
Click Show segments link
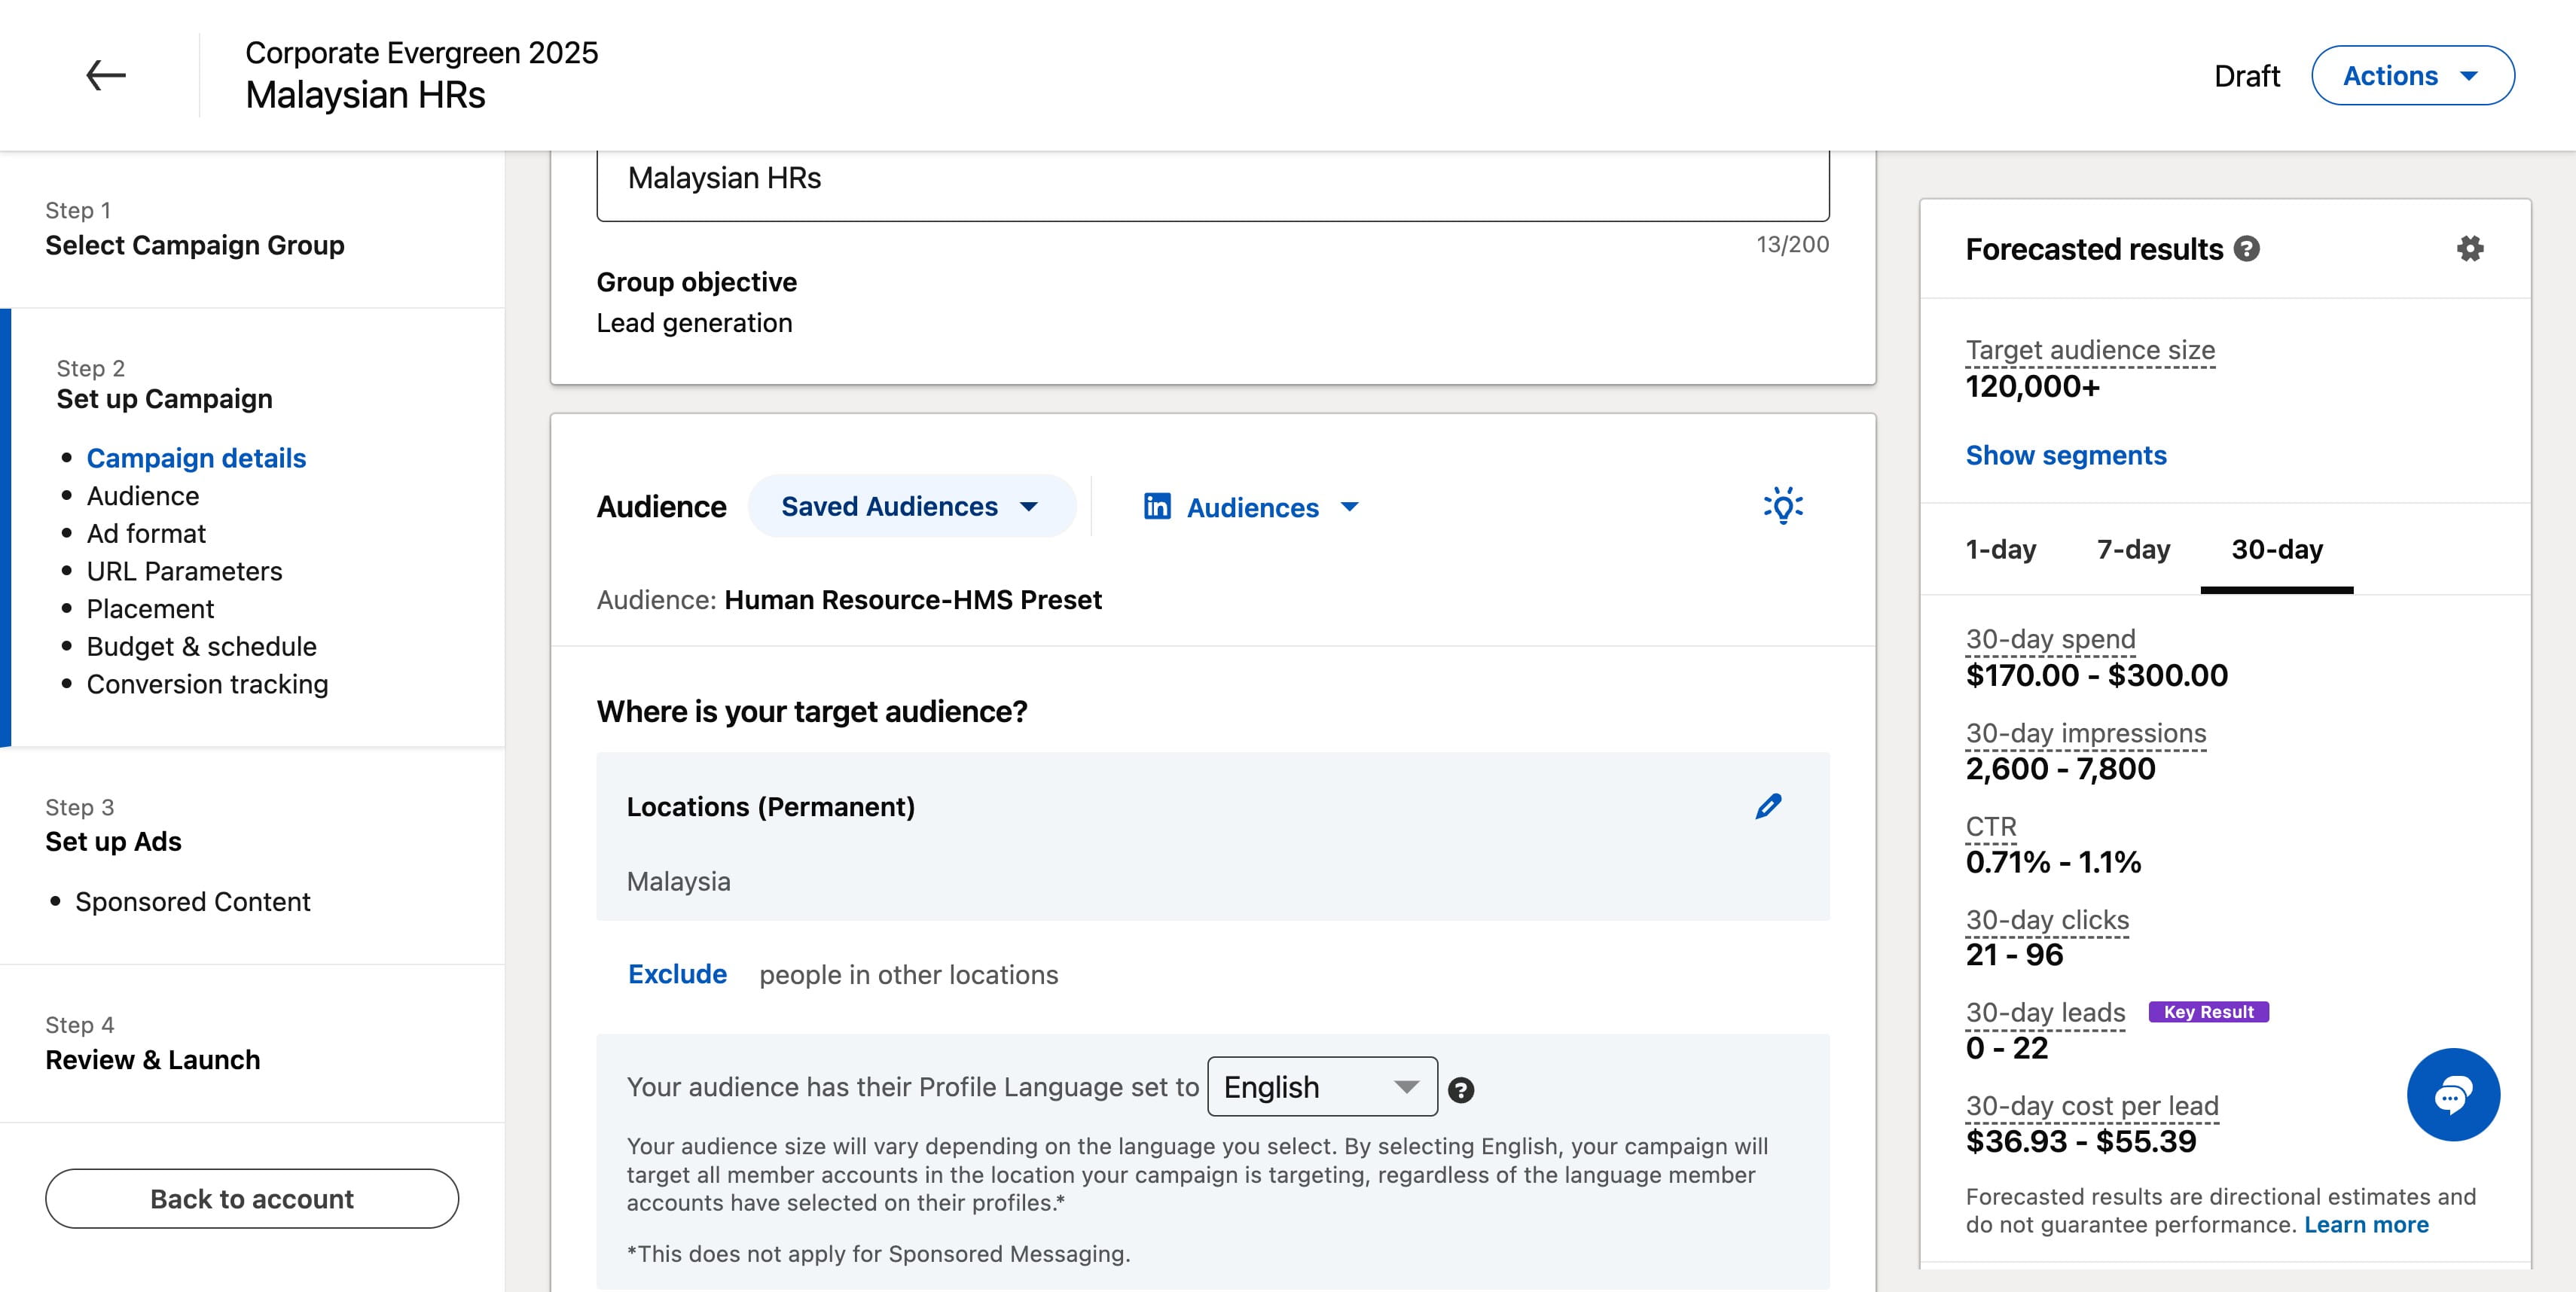2066,456
